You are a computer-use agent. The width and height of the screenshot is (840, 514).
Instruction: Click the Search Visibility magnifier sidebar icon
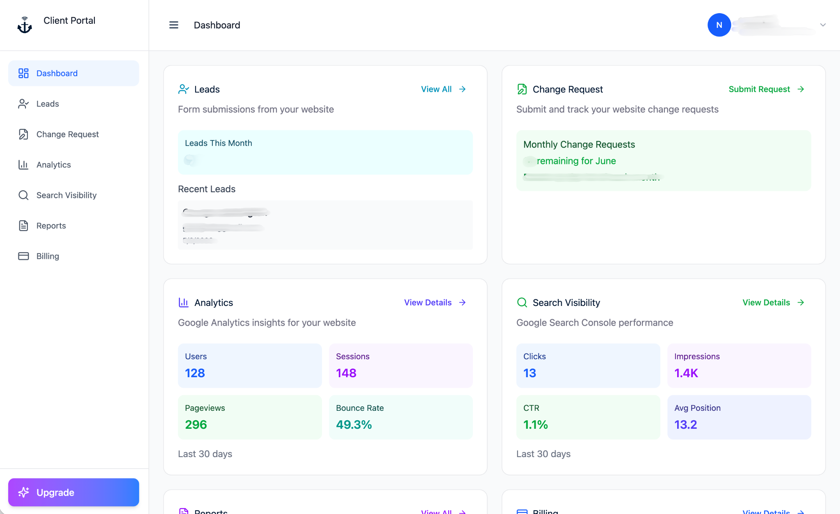23,195
